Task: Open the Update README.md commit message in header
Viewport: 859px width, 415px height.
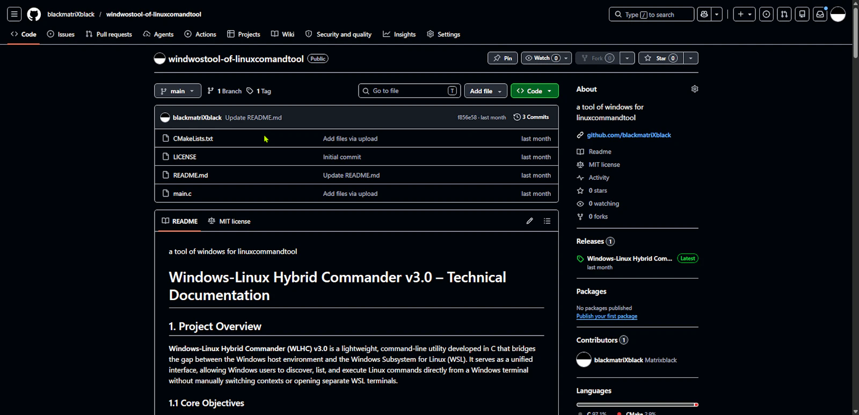Action: 253,118
